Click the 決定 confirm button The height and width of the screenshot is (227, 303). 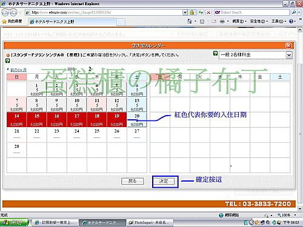click(164, 181)
